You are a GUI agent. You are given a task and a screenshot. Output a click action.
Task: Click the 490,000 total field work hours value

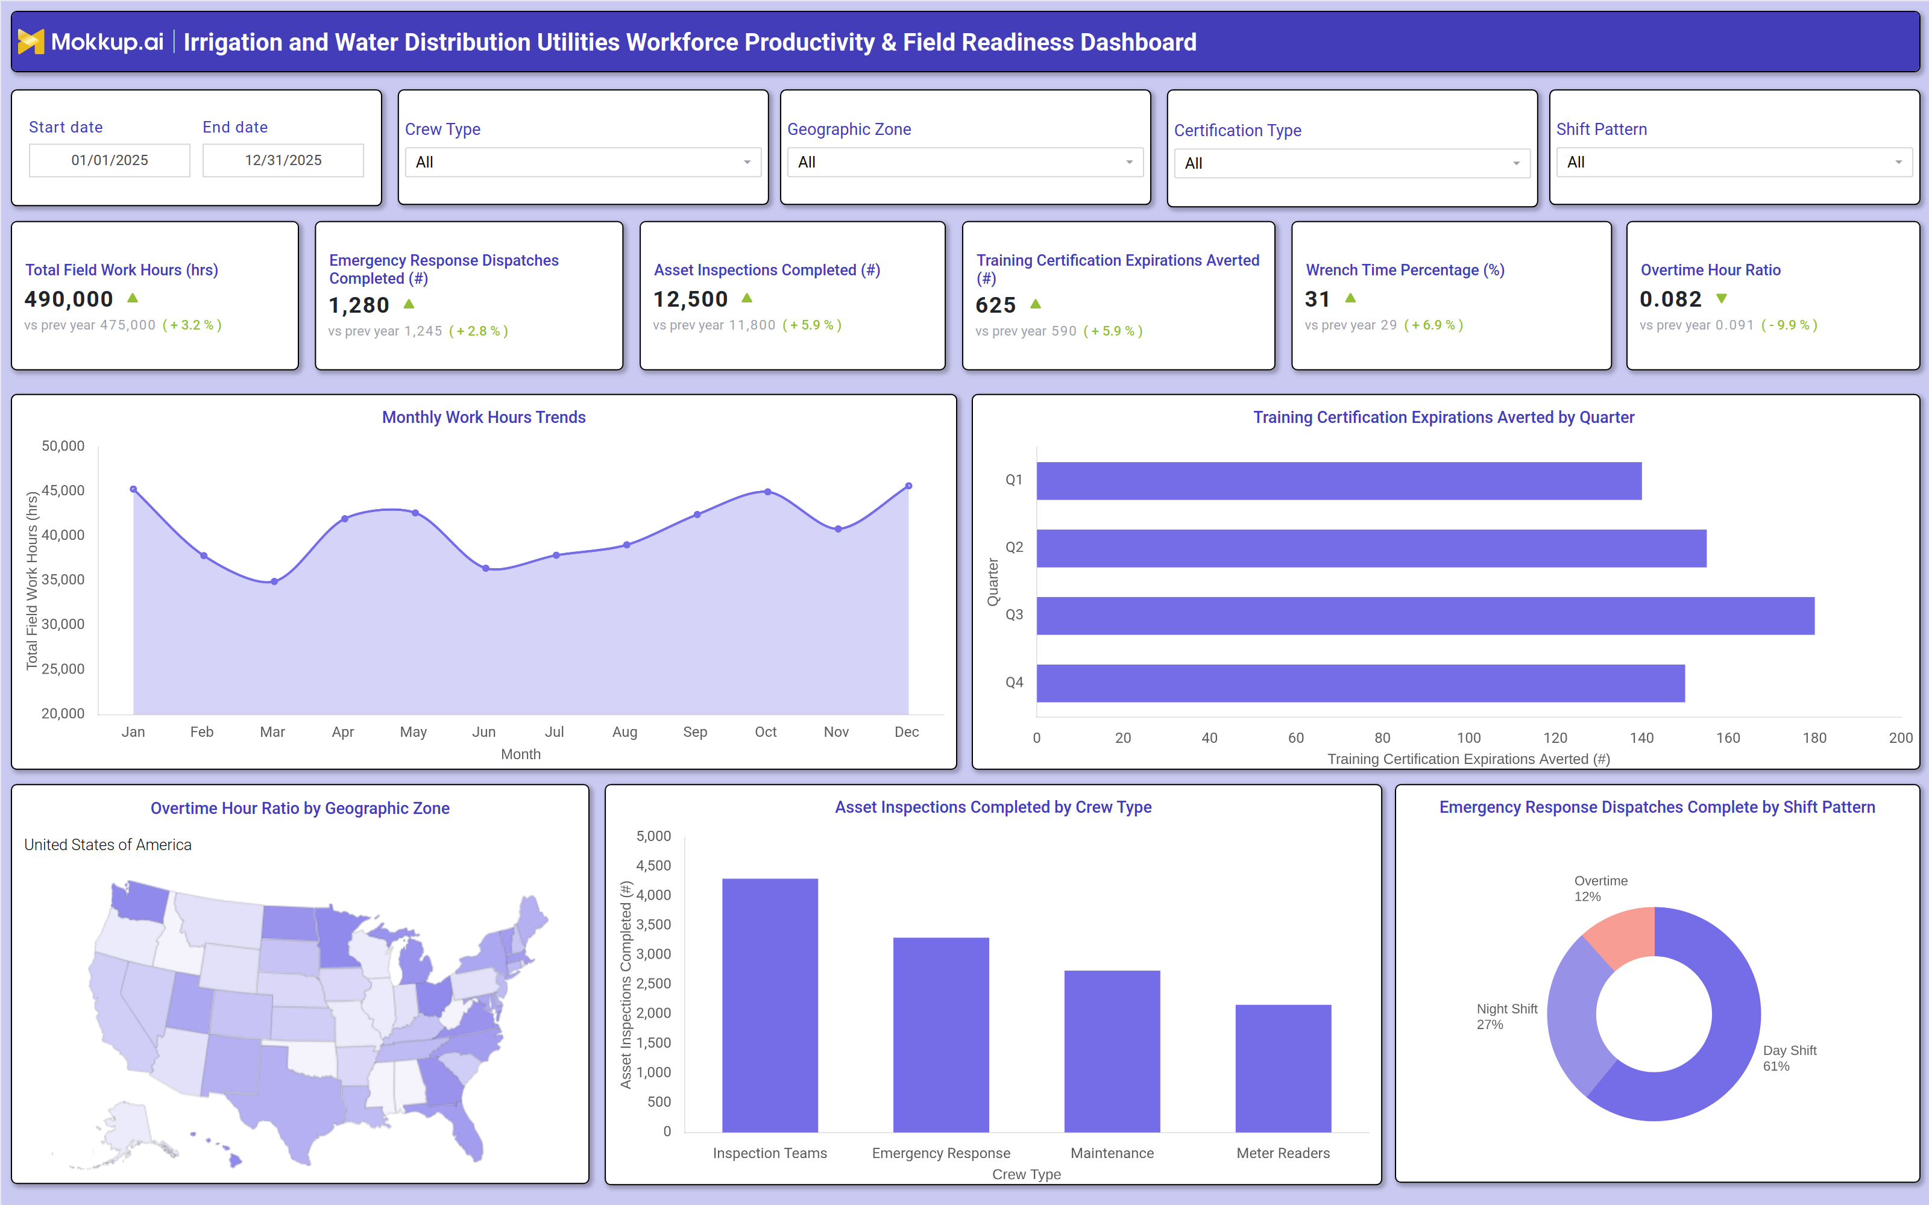[x=69, y=299]
